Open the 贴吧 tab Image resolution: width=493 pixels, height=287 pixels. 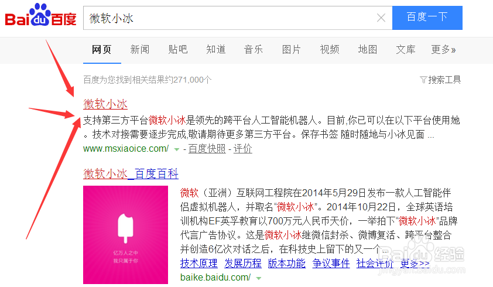pyautogui.click(x=178, y=49)
